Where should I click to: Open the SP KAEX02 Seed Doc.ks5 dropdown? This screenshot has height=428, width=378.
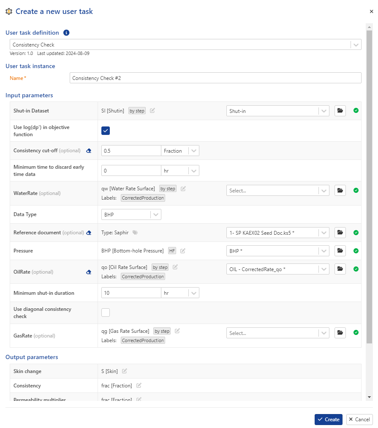278,233
